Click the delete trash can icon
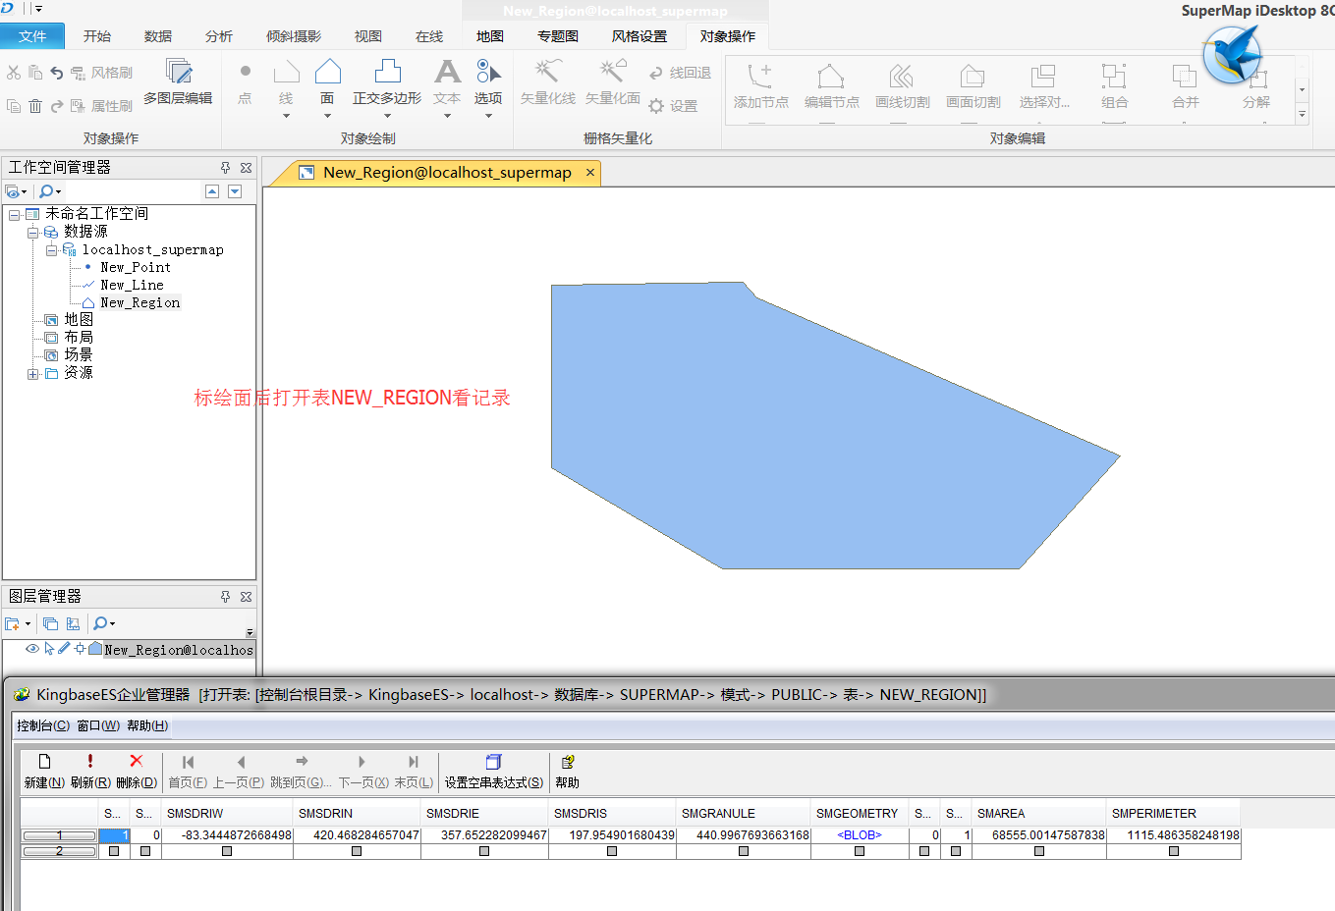This screenshot has height=911, width=1335. click(x=35, y=106)
